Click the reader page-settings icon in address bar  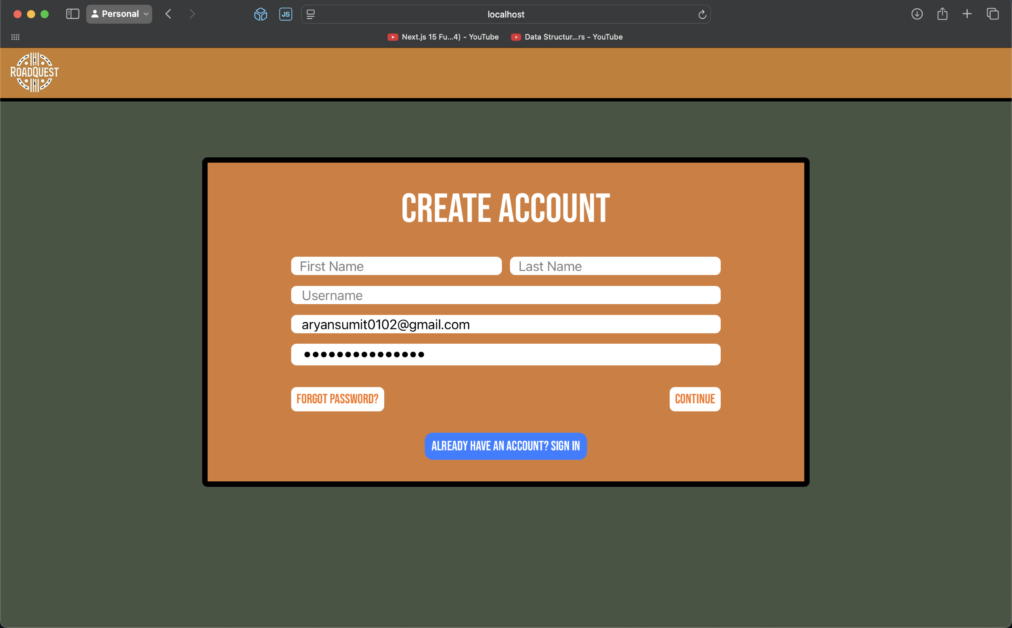coord(310,15)
